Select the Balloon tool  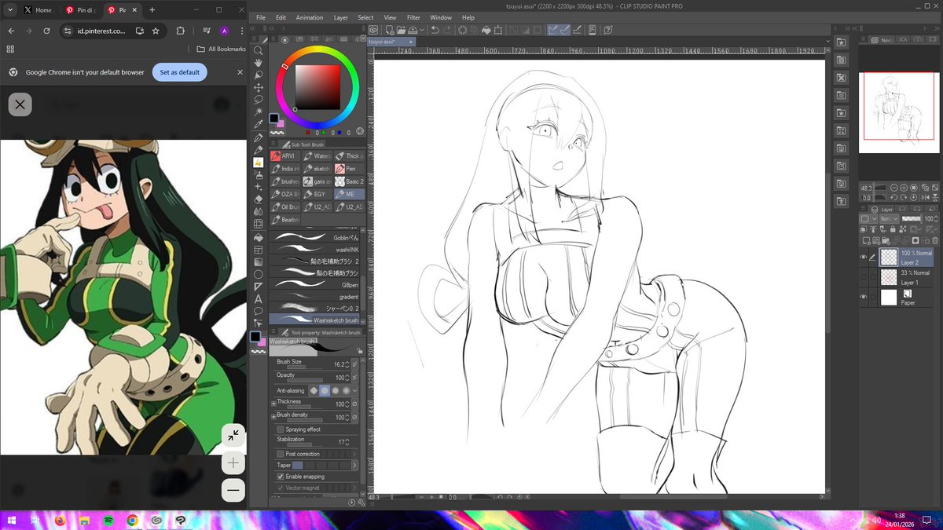point(259,311)
